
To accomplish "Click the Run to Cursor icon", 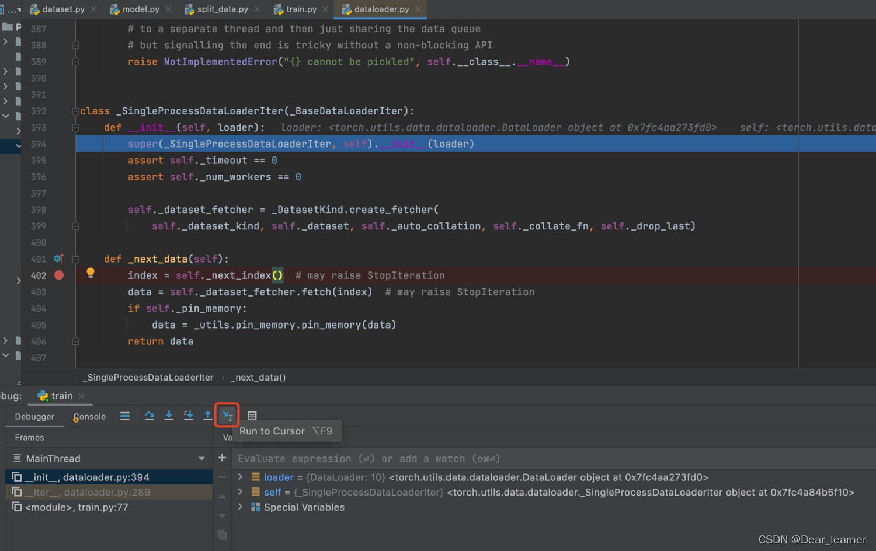I will pos(227,416).
